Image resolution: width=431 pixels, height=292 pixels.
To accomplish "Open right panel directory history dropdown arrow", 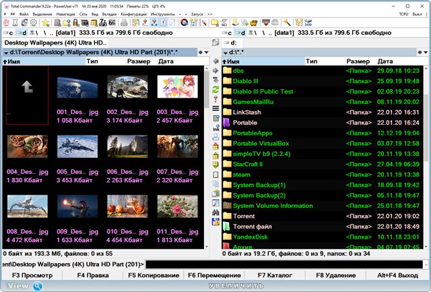I will pyautogui.click(x=426, y=53).
